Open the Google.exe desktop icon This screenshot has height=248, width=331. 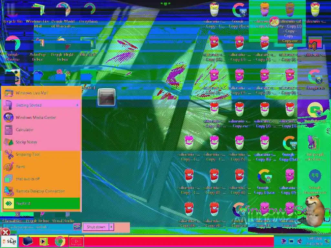(315, 80)
